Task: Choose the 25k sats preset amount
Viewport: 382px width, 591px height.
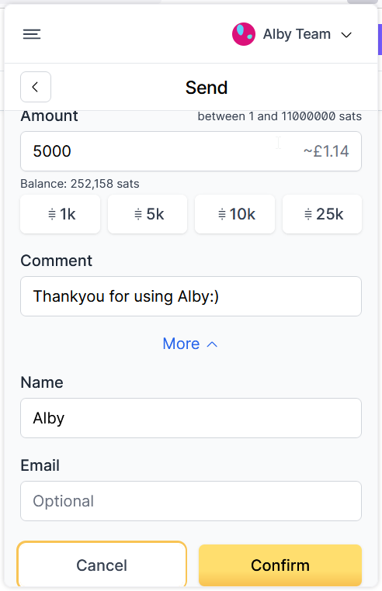Action: coord(322,214)
